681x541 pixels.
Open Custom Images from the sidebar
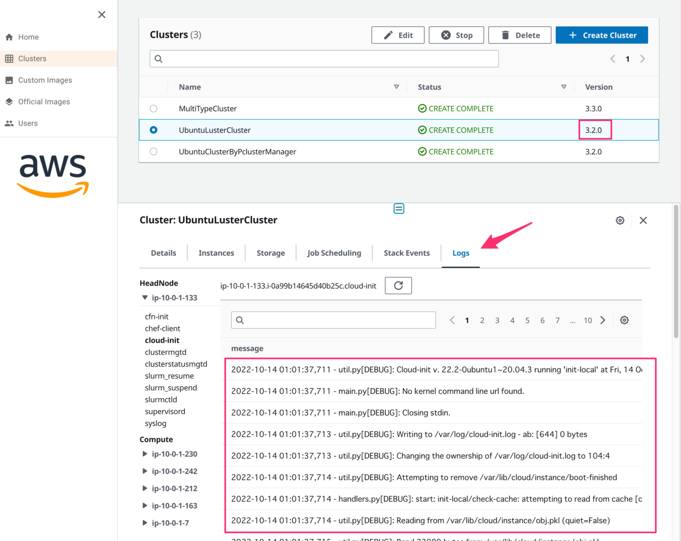click(x=45, y=80)
